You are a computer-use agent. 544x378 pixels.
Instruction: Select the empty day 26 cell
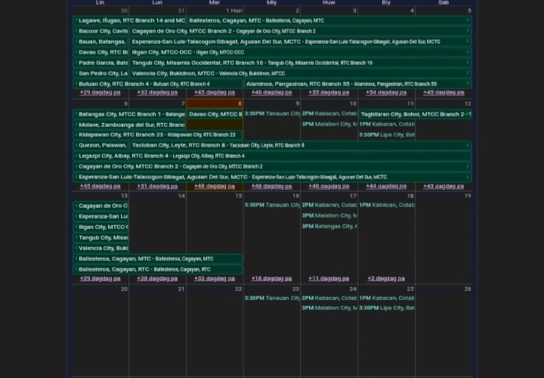coord(444,333)
